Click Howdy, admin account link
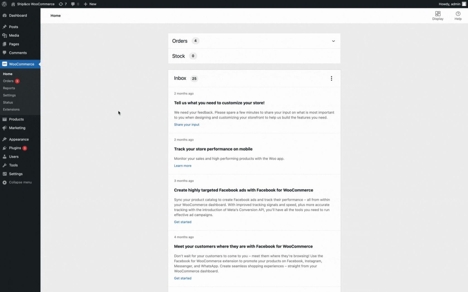 449,4
